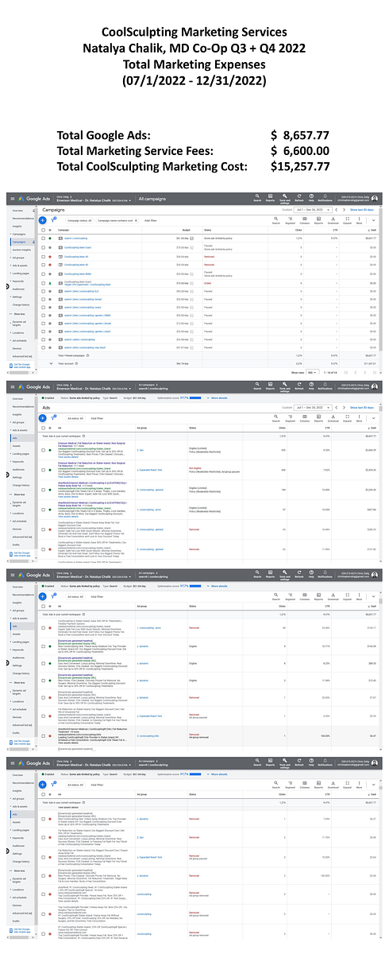
Task: Open Columns icon above the Campaign table
Action: (x=305, y=221)
